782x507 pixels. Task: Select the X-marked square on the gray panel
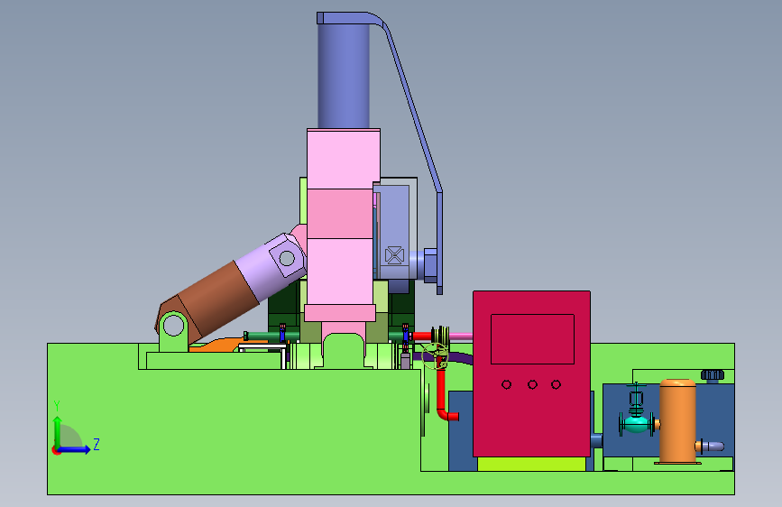(394, 255)
